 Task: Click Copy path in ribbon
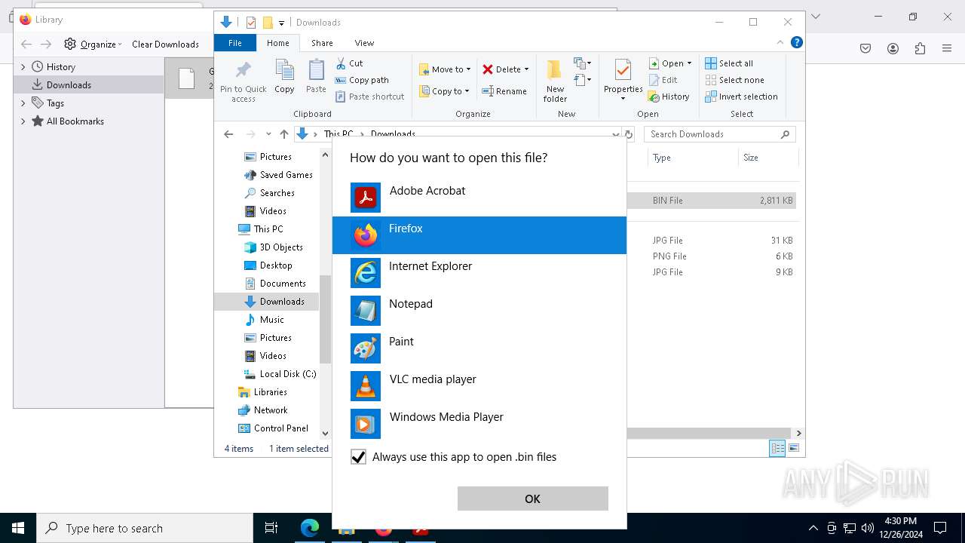tap(362, 80)
